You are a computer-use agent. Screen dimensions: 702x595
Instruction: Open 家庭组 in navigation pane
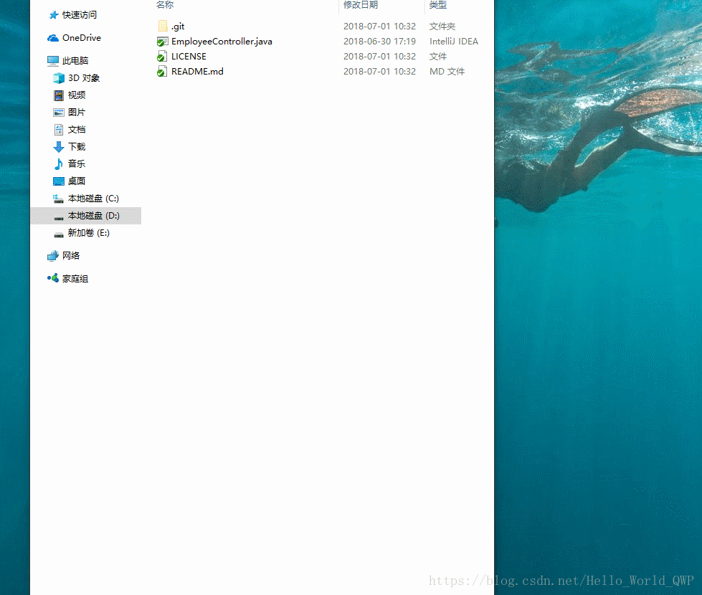(x=75, y=278)
